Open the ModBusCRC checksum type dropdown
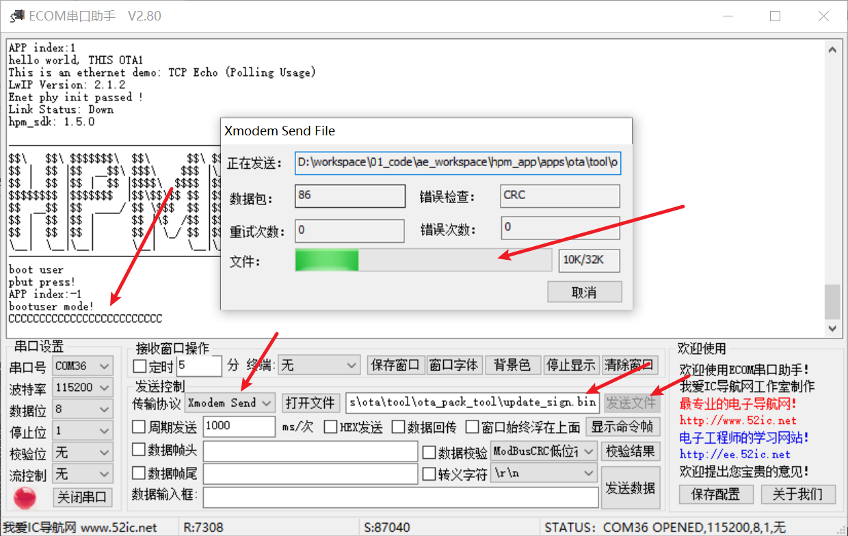 pyautogui.click(x=544, y=451)
